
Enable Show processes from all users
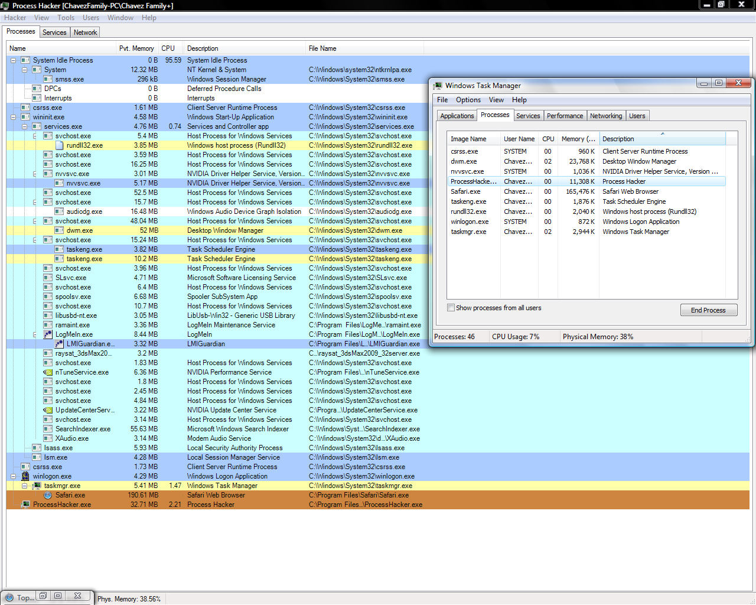451,308
